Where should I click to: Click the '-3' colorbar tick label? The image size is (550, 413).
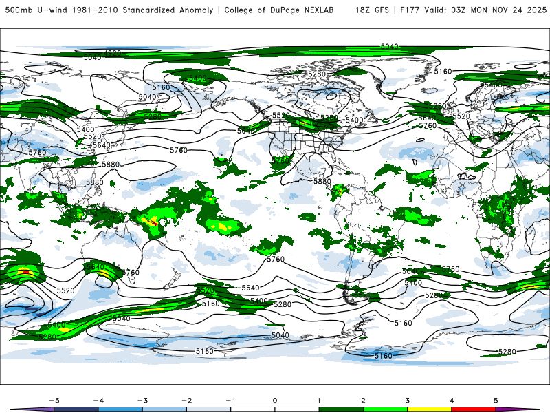[142, 401]
